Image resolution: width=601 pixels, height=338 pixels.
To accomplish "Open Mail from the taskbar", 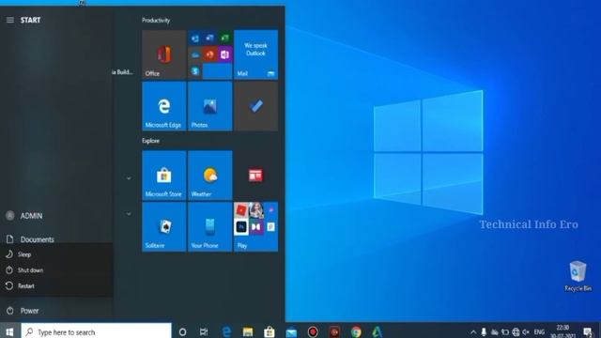I will (x=291, y=331).
